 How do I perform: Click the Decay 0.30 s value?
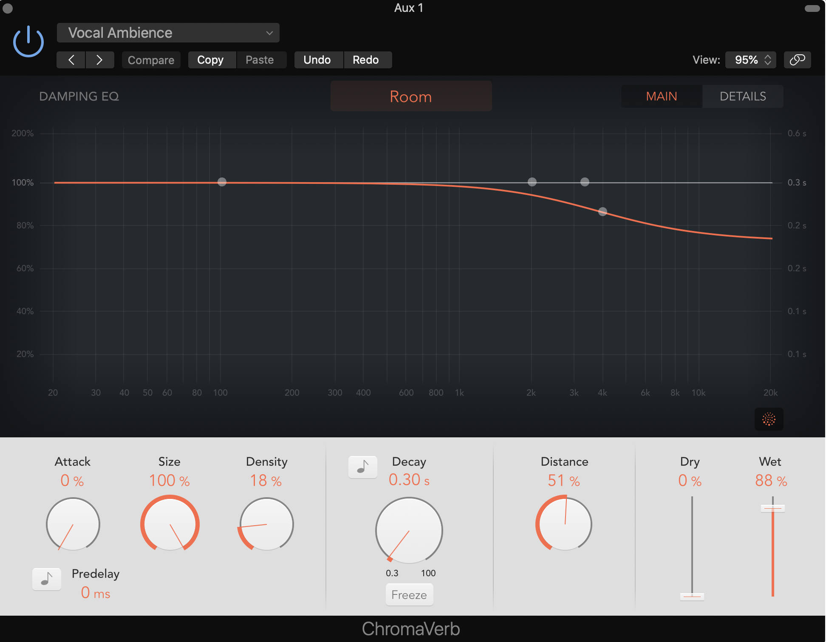point(409,480)
